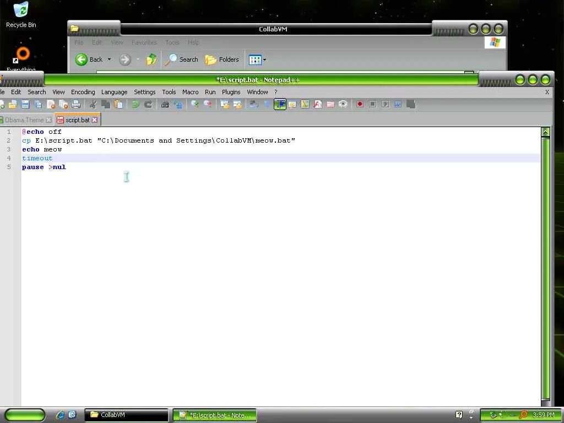This screenshot has height=423, width=564.
Task: Paste with the clipboard toolbar icon
Action: [118, 104]
